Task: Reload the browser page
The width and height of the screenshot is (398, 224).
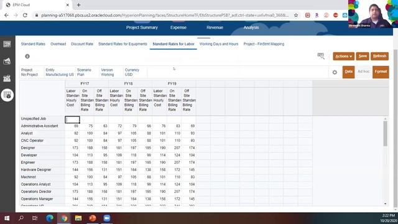Action: click(x=25, y=15)
